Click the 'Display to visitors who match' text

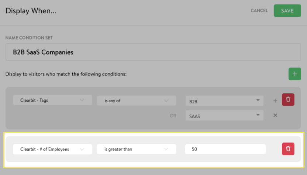(x=66, y=74)
